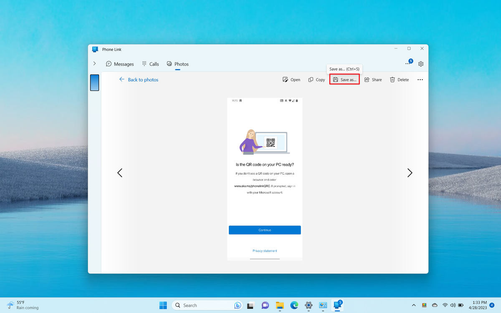Switch to the Calls tab
Viewport: 501px width, 313px height.
tap(150, 64)
